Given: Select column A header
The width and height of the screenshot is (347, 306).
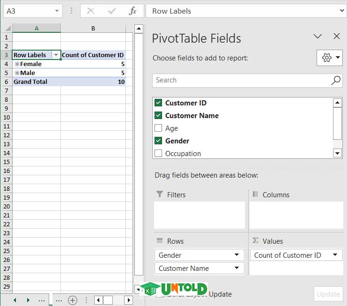Looking at the screenshot, I should coord(37,28).
